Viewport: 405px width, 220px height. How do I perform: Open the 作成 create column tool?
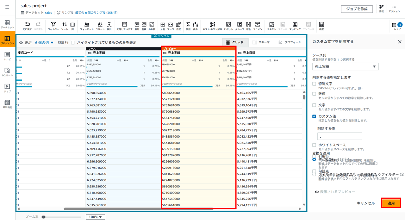point(178,26)
